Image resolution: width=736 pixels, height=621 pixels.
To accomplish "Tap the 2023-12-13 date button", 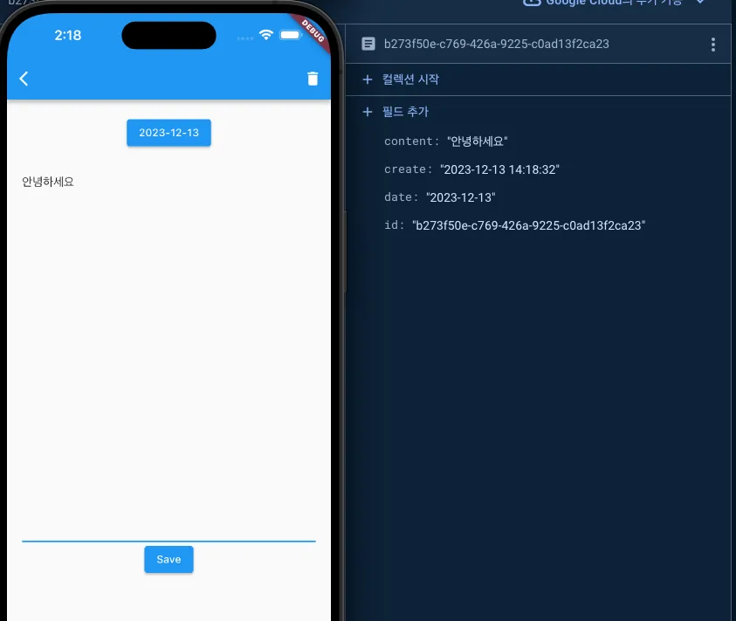I will coord(169,133).
